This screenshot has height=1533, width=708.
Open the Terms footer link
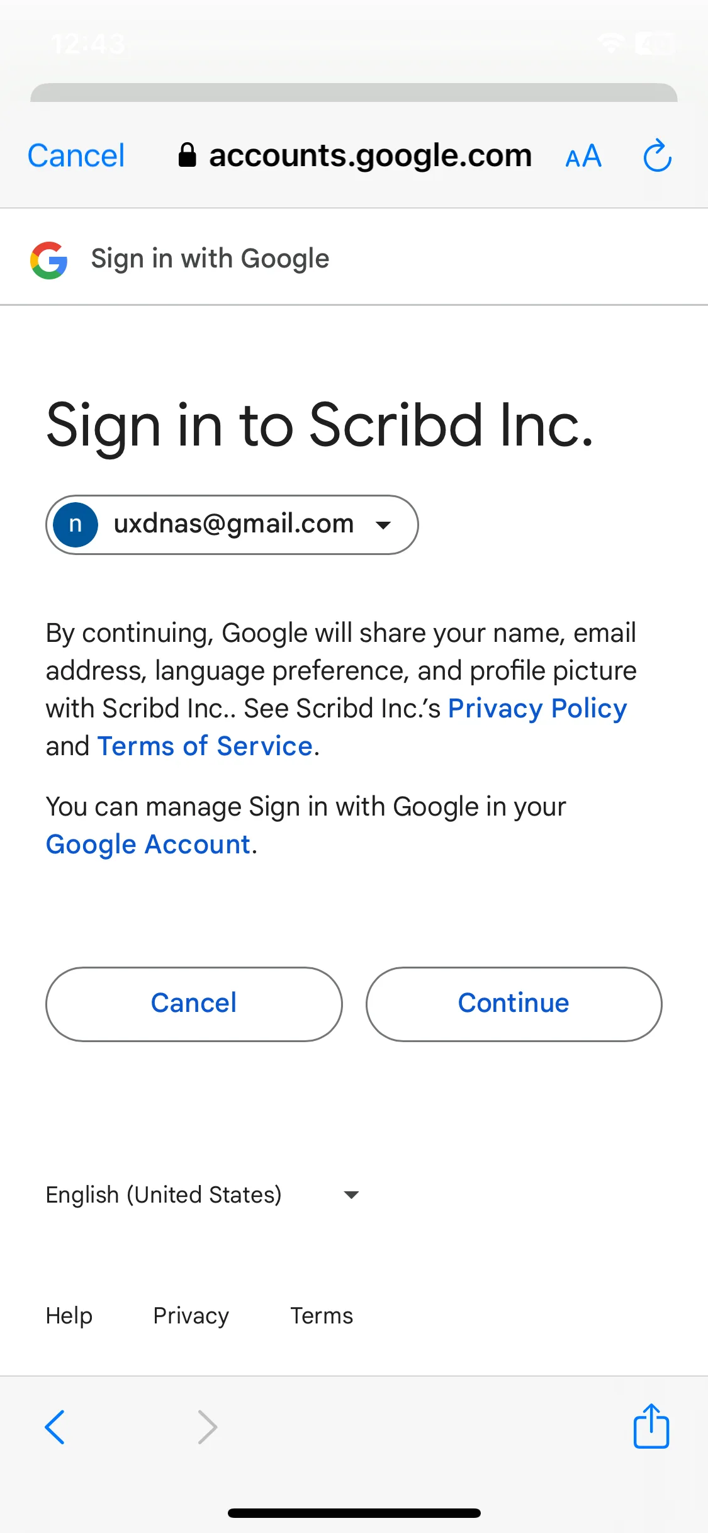coord(322,1316)
